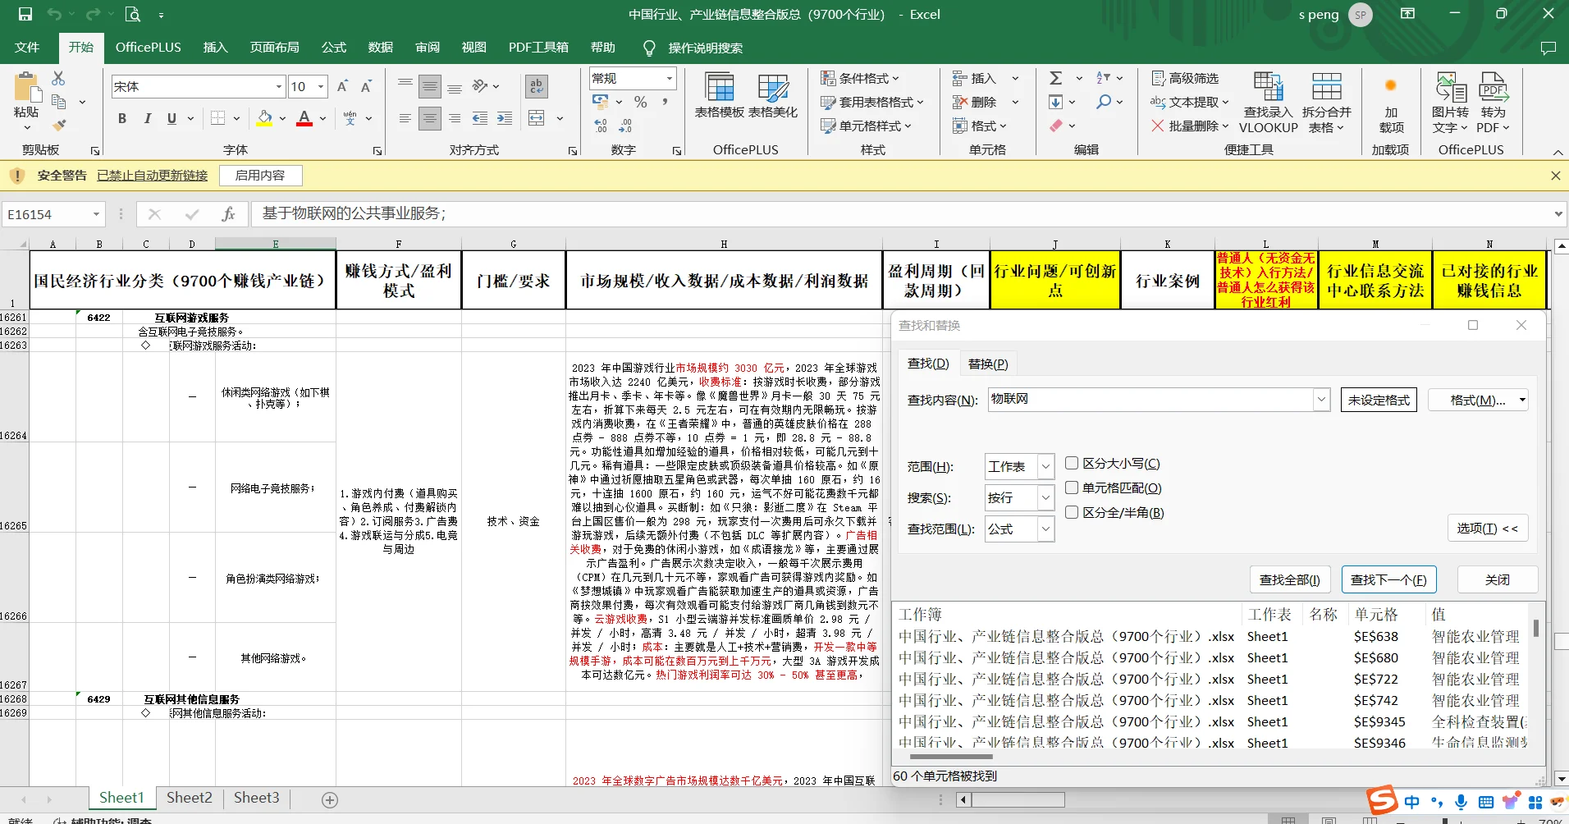1569x824 pixels.
Task: Switch to the Sheet2 worksheet tab
Action: (190, 798)
